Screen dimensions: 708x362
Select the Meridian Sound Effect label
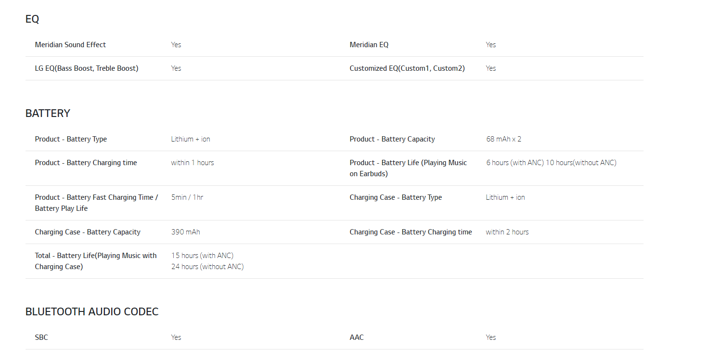click(70, 45)
